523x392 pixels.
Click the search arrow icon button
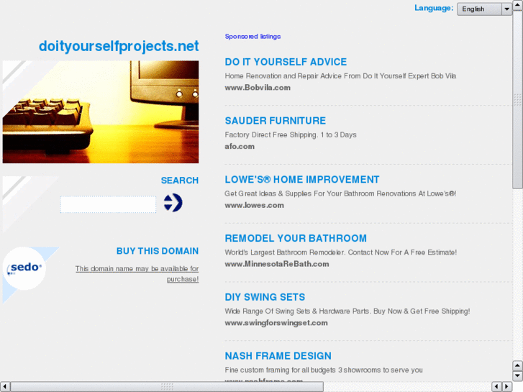pyautogui.click(x=173, y=203)
